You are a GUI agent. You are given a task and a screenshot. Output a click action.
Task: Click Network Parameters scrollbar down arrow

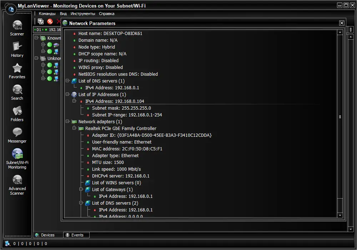point(340,215)
